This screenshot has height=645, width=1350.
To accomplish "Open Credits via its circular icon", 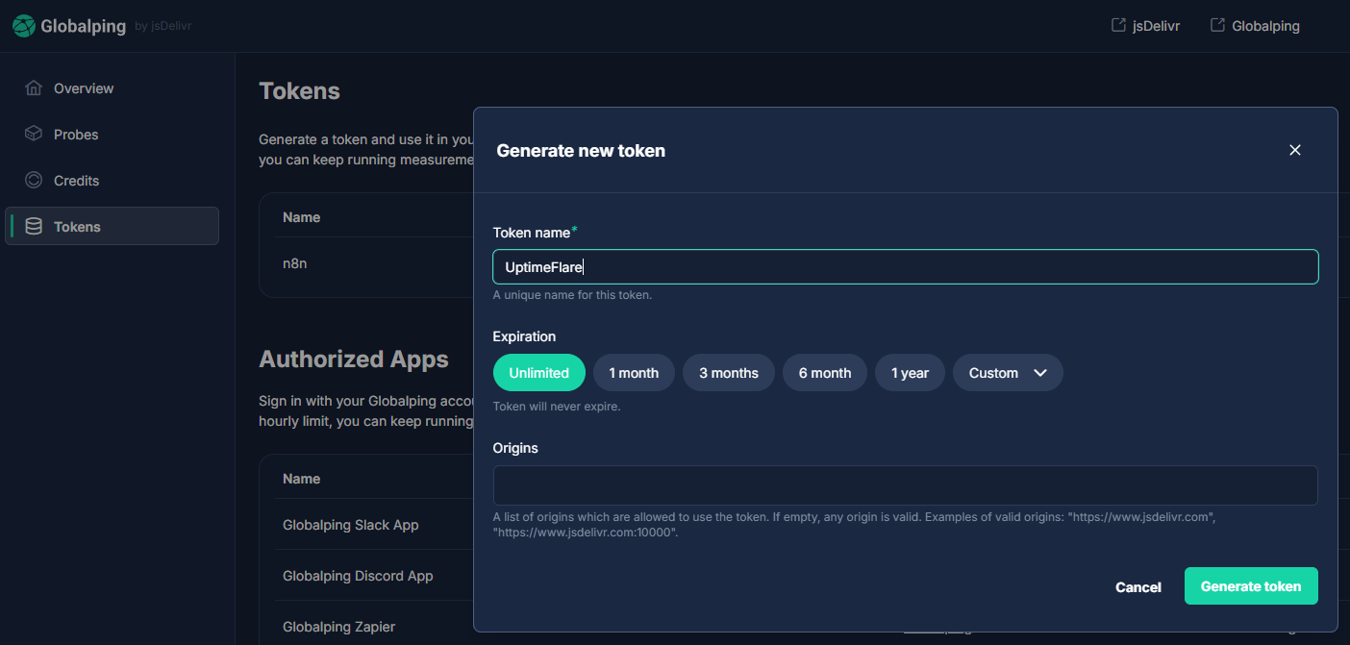I will (33, 180).
